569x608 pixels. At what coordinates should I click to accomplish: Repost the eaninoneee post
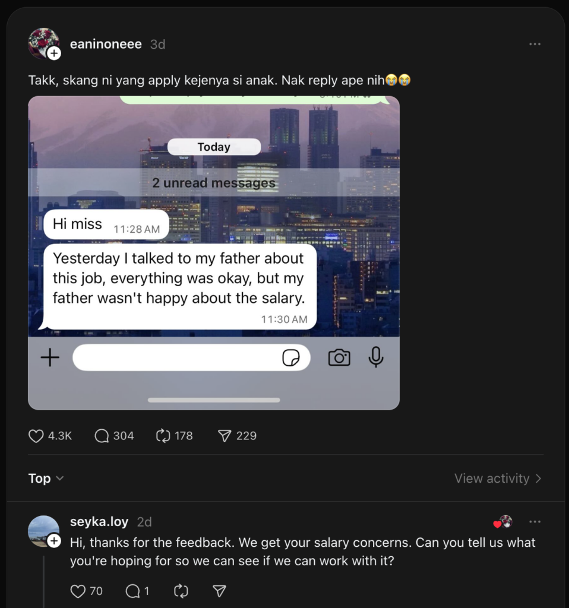pos(163,436)
